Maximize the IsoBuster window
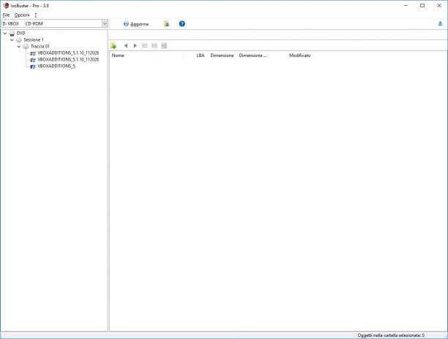The image size is (448, 339). point(422,5)
